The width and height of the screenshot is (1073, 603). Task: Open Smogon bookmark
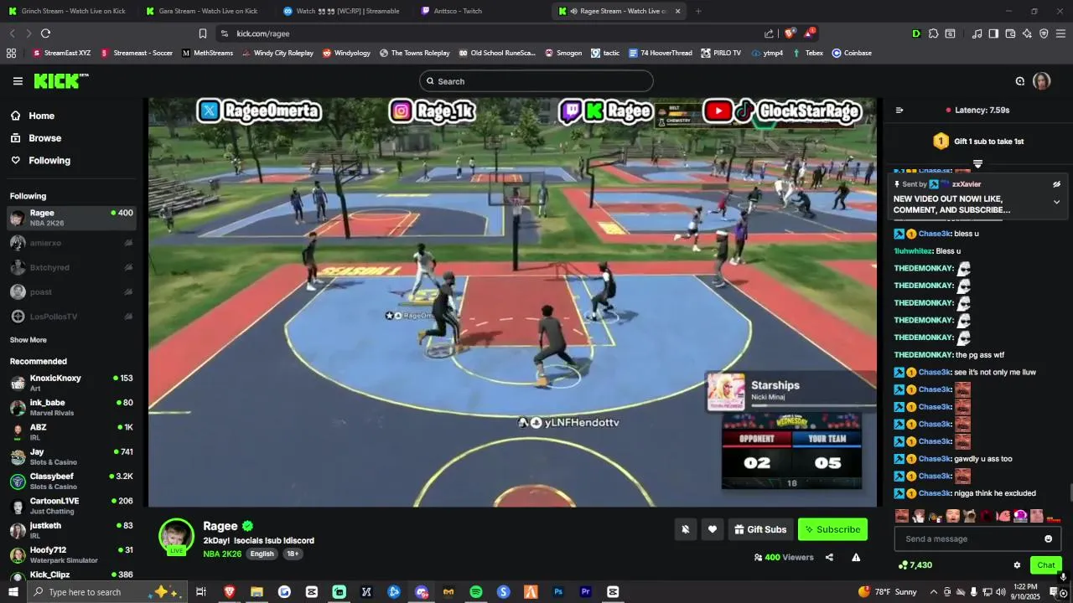pos(563,53)
